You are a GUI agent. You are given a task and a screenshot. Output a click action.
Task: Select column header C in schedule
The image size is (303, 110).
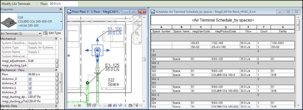(x=201, y=27)
